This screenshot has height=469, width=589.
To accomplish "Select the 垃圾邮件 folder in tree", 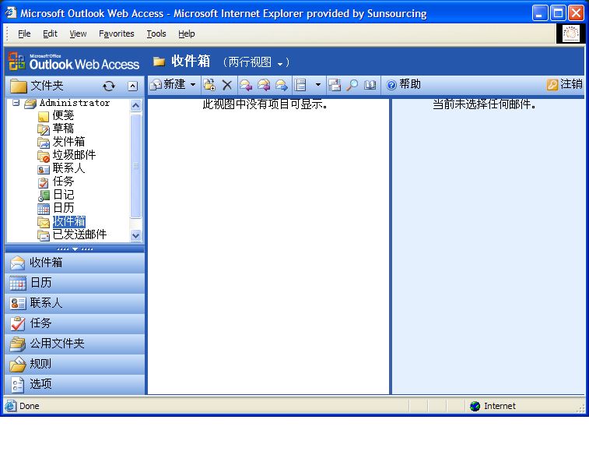I will coord(74,155).
